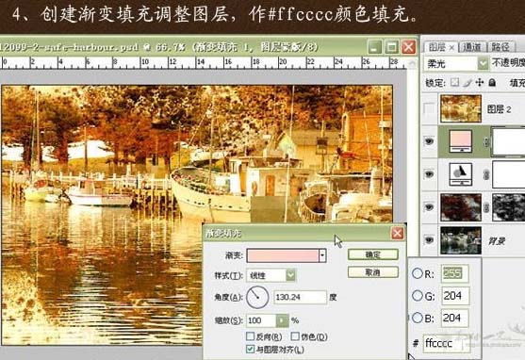Close the document window
This screenshot has height=360, width=525.
pyautogui.click(x=408, y=47)
